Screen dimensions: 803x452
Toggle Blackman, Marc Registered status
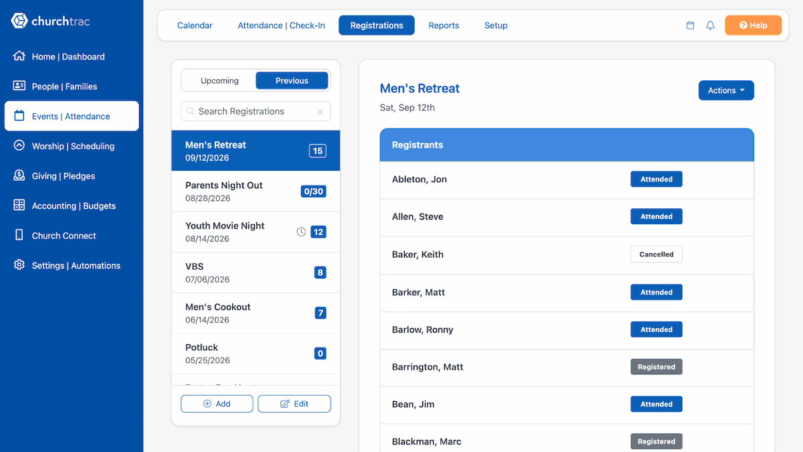(656, 442)
